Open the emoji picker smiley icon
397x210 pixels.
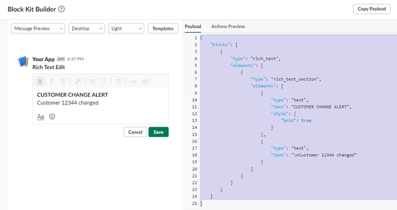pyautogui.click(x=52, y=117)
